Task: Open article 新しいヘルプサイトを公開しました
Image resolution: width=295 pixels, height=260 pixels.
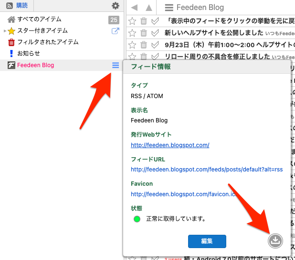Action: tap(214, 33)
